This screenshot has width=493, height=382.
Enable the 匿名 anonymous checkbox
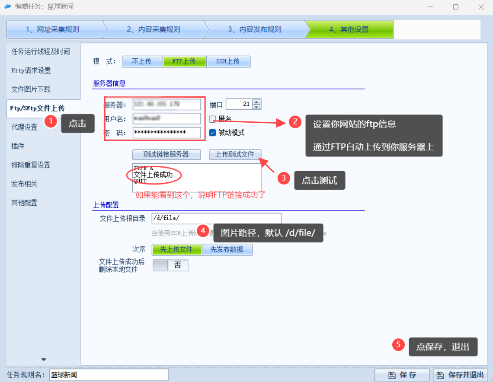click(x=212, y=119)
